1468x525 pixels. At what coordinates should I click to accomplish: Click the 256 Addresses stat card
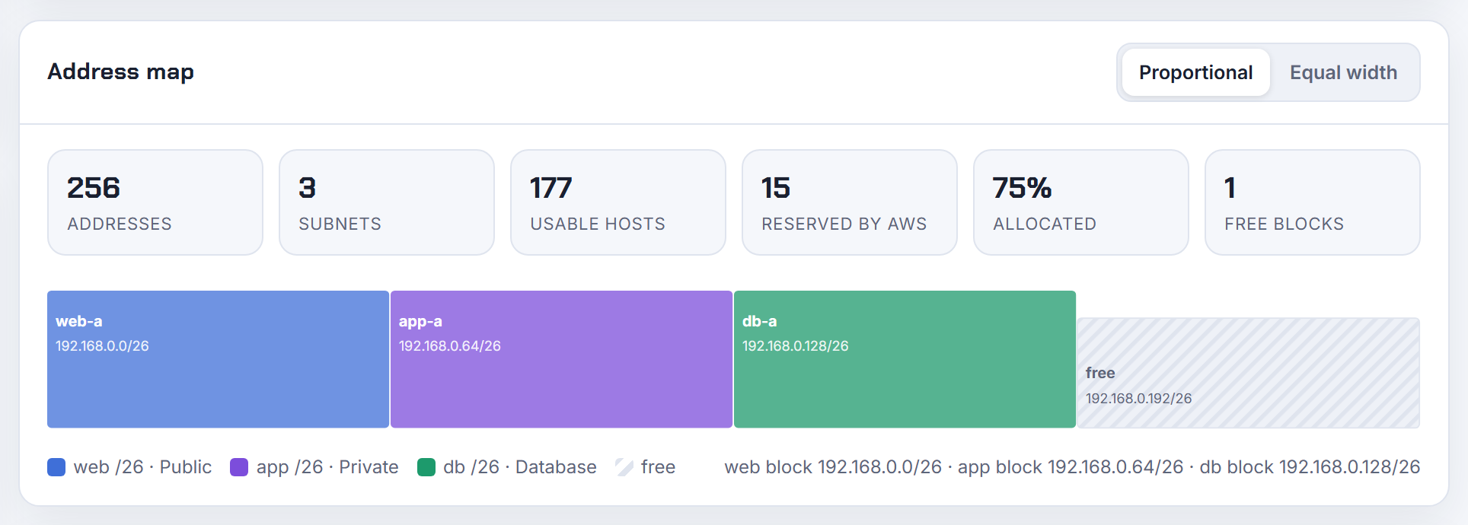point(155,202)
